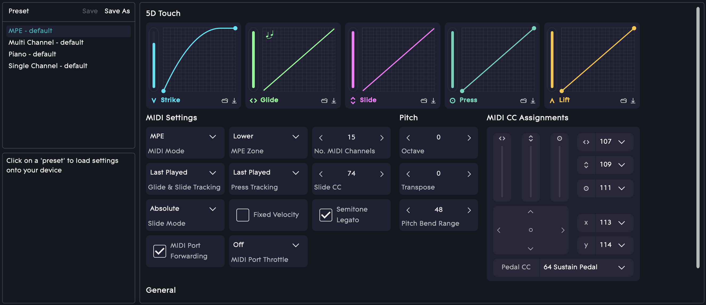Click up arrow on XY pad
The height and width of the screenshot is (305, 706).
530,212
